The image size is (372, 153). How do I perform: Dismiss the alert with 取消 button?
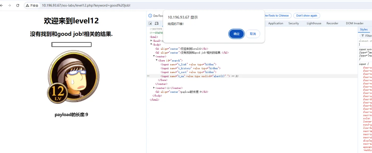253,34
